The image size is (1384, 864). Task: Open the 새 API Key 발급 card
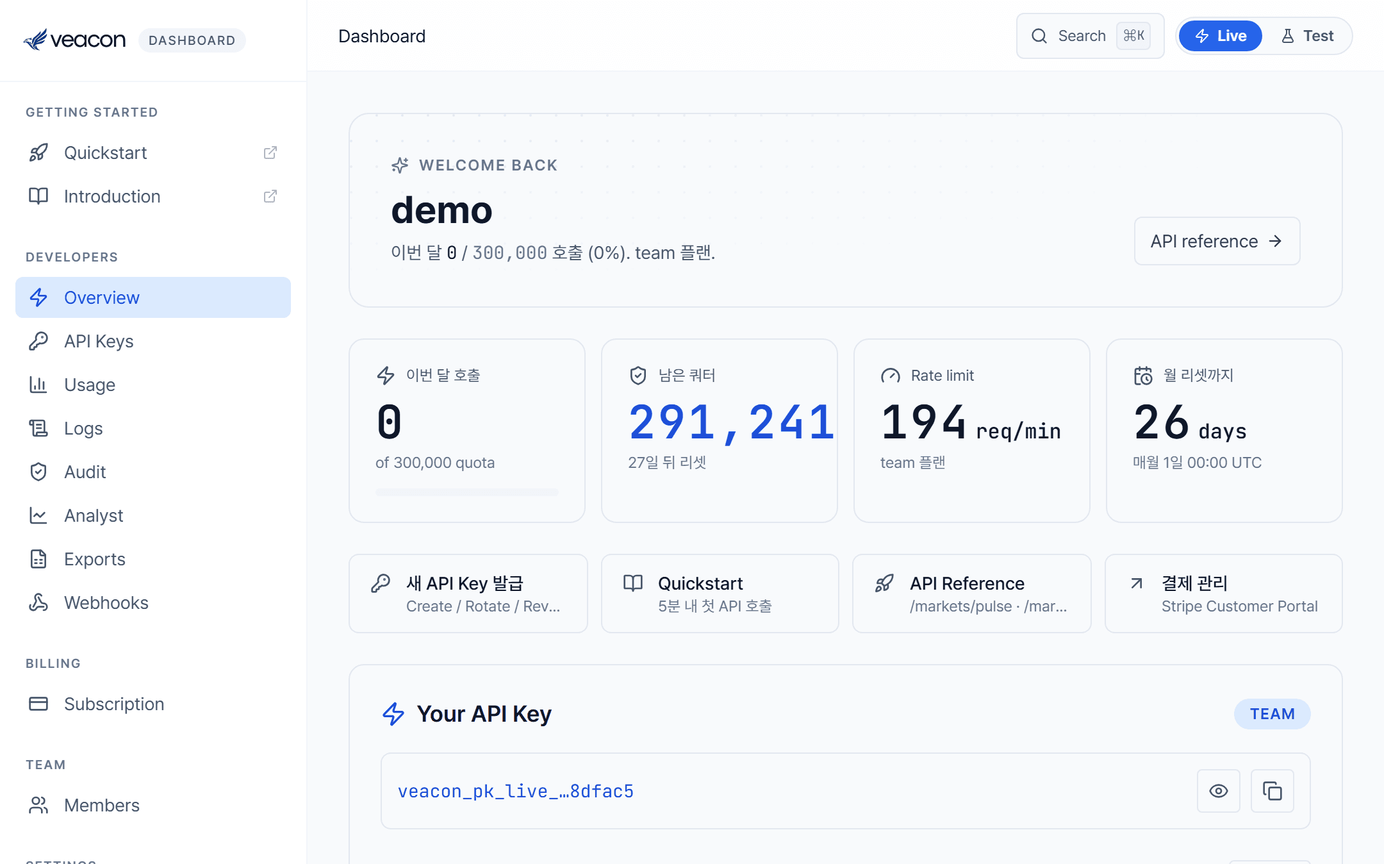click(468, 594)
